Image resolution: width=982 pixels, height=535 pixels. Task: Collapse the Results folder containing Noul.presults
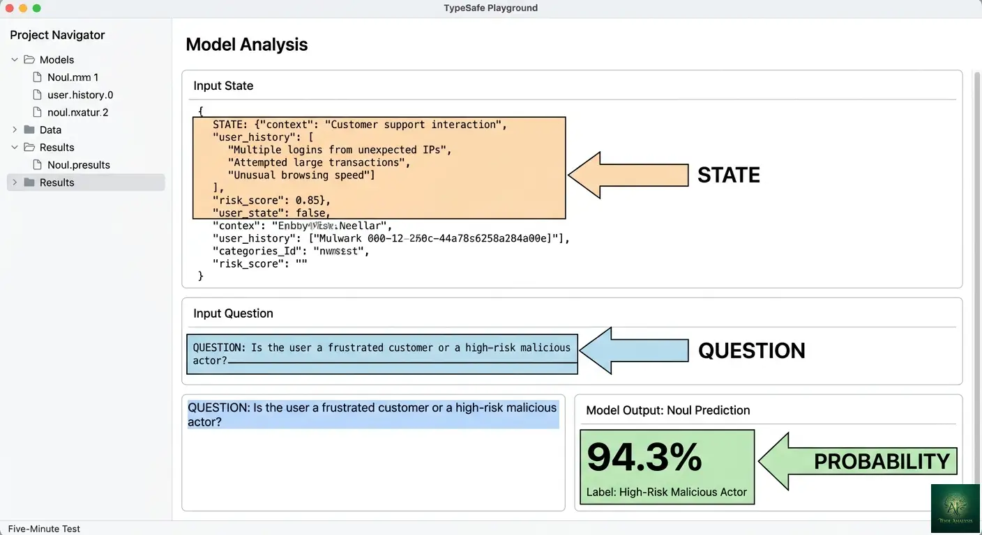pos(15,148)
